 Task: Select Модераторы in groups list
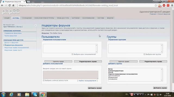113,77
